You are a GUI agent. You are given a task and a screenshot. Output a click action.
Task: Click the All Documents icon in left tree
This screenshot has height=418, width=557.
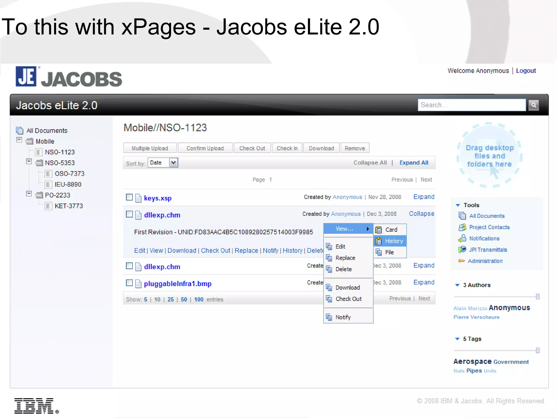(x=20, y=131)
